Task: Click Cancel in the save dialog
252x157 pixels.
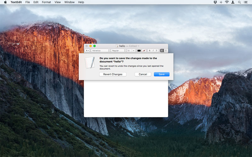Action: [143, 74]
